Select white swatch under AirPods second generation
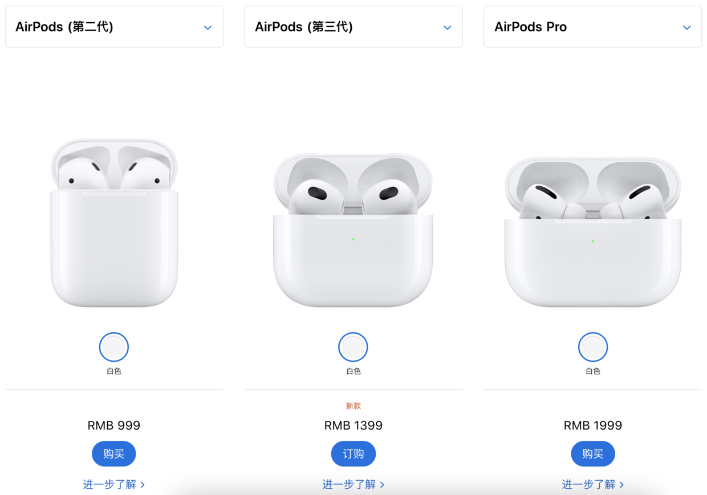707x495 pixels. (114, 347)
